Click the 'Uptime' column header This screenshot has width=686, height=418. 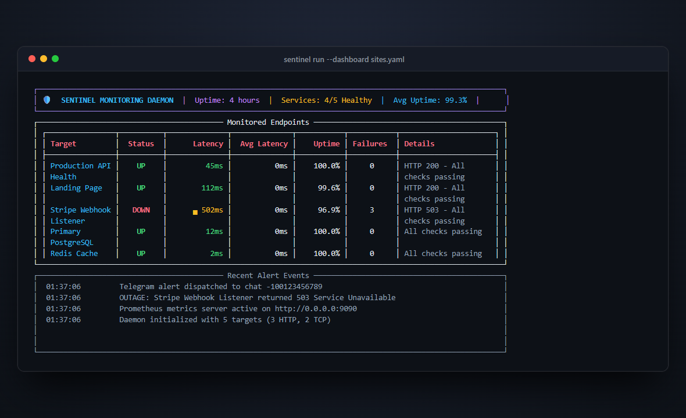326,144
